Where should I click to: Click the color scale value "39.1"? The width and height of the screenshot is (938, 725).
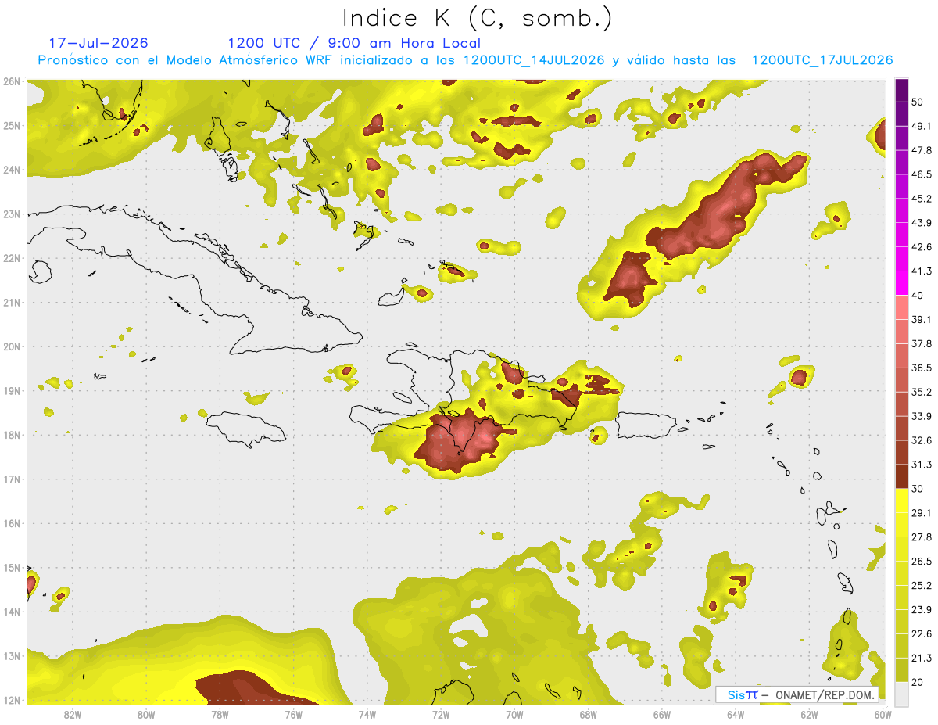click(x=922, y=319)
